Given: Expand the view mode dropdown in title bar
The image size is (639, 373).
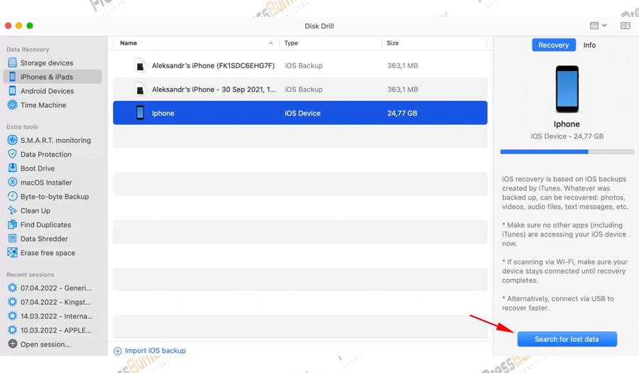Looking at the screenshot, I should [x=598, y=26].
